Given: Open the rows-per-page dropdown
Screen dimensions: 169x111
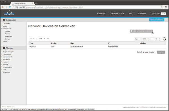Looking at the screenshot, I should pyautogui.click(x=158, y=39).
